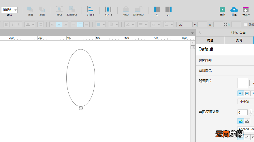This screenshot has height=142, width=254.
Task: Click the x position input field
Action: pos(188,24)
